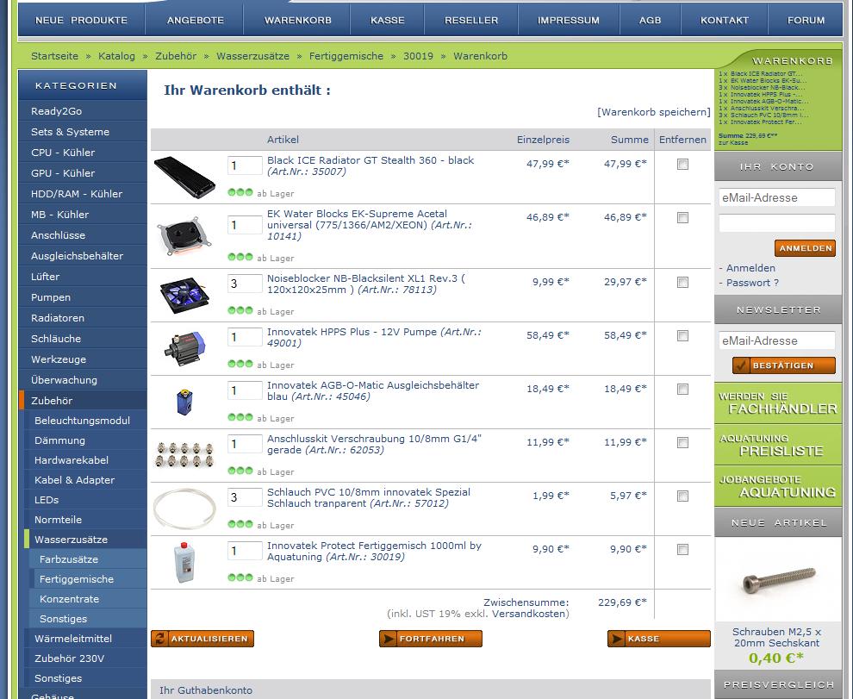Go to Fertiggemische breadcrumb link
The height and width of the screenshot is (699, 853).
click(346, 56)
